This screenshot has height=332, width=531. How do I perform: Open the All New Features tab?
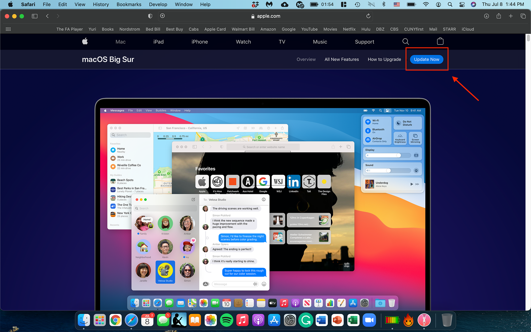341,59
